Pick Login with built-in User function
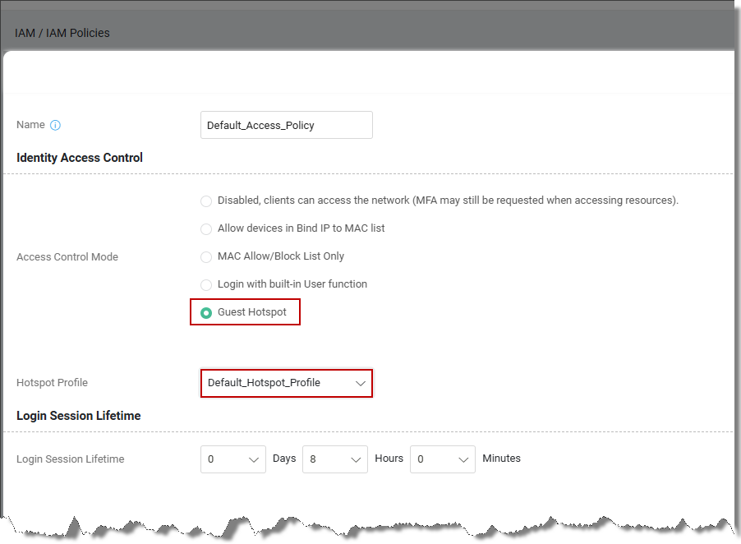 point(206,285)
